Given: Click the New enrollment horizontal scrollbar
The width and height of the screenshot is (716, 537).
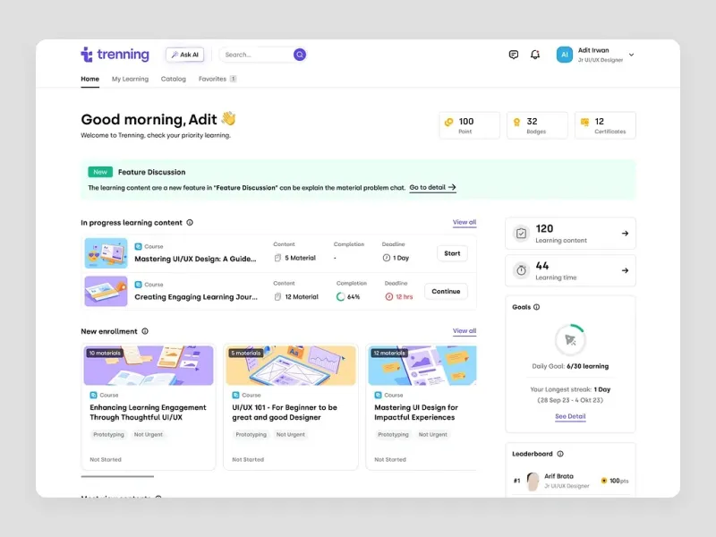Looking at the screenshot, I should point(117,476).
